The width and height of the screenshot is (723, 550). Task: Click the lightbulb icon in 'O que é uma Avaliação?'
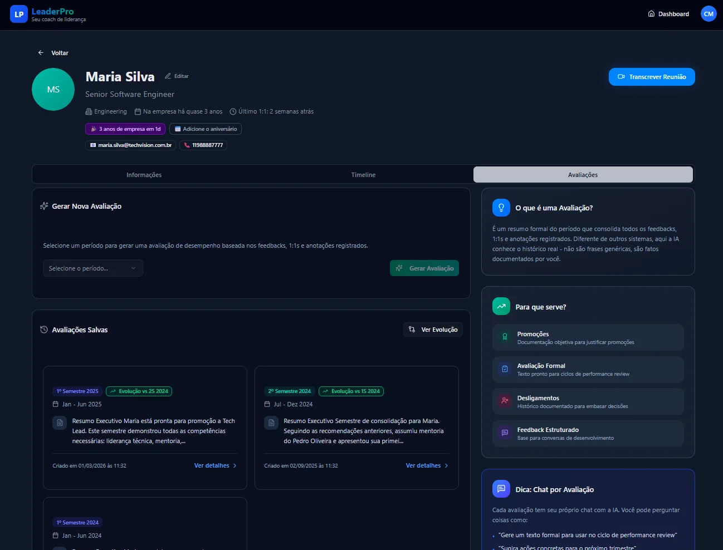pos(501,208)
